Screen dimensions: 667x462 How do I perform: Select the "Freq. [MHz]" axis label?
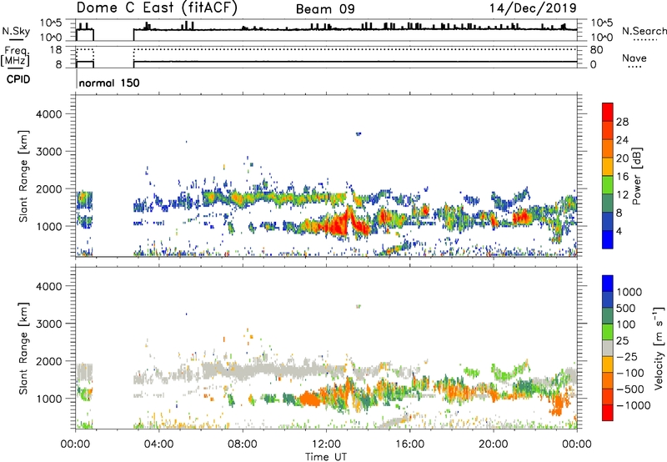tap(15, 56)
